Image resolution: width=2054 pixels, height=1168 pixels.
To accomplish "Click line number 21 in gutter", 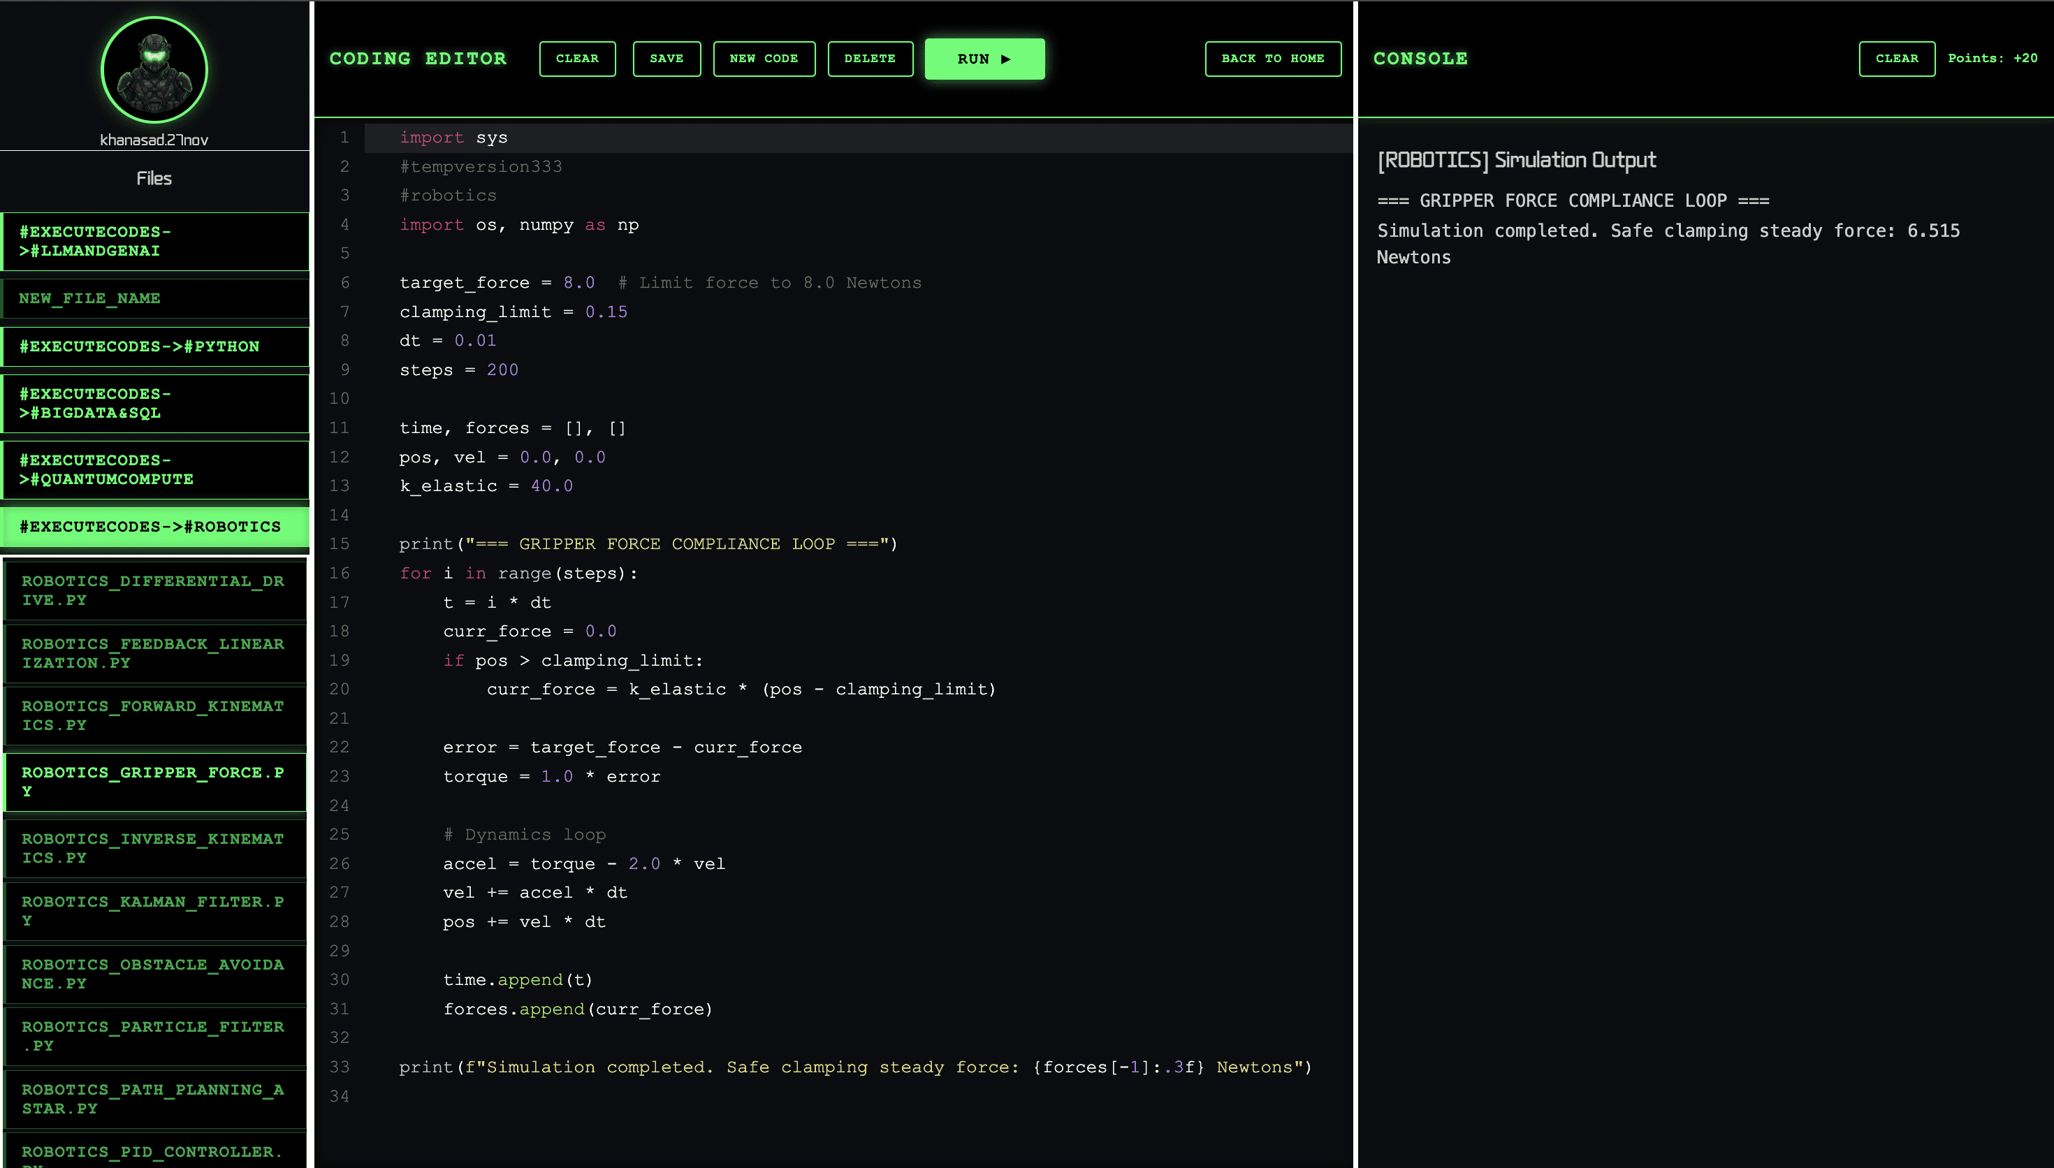I will [340, 718].
